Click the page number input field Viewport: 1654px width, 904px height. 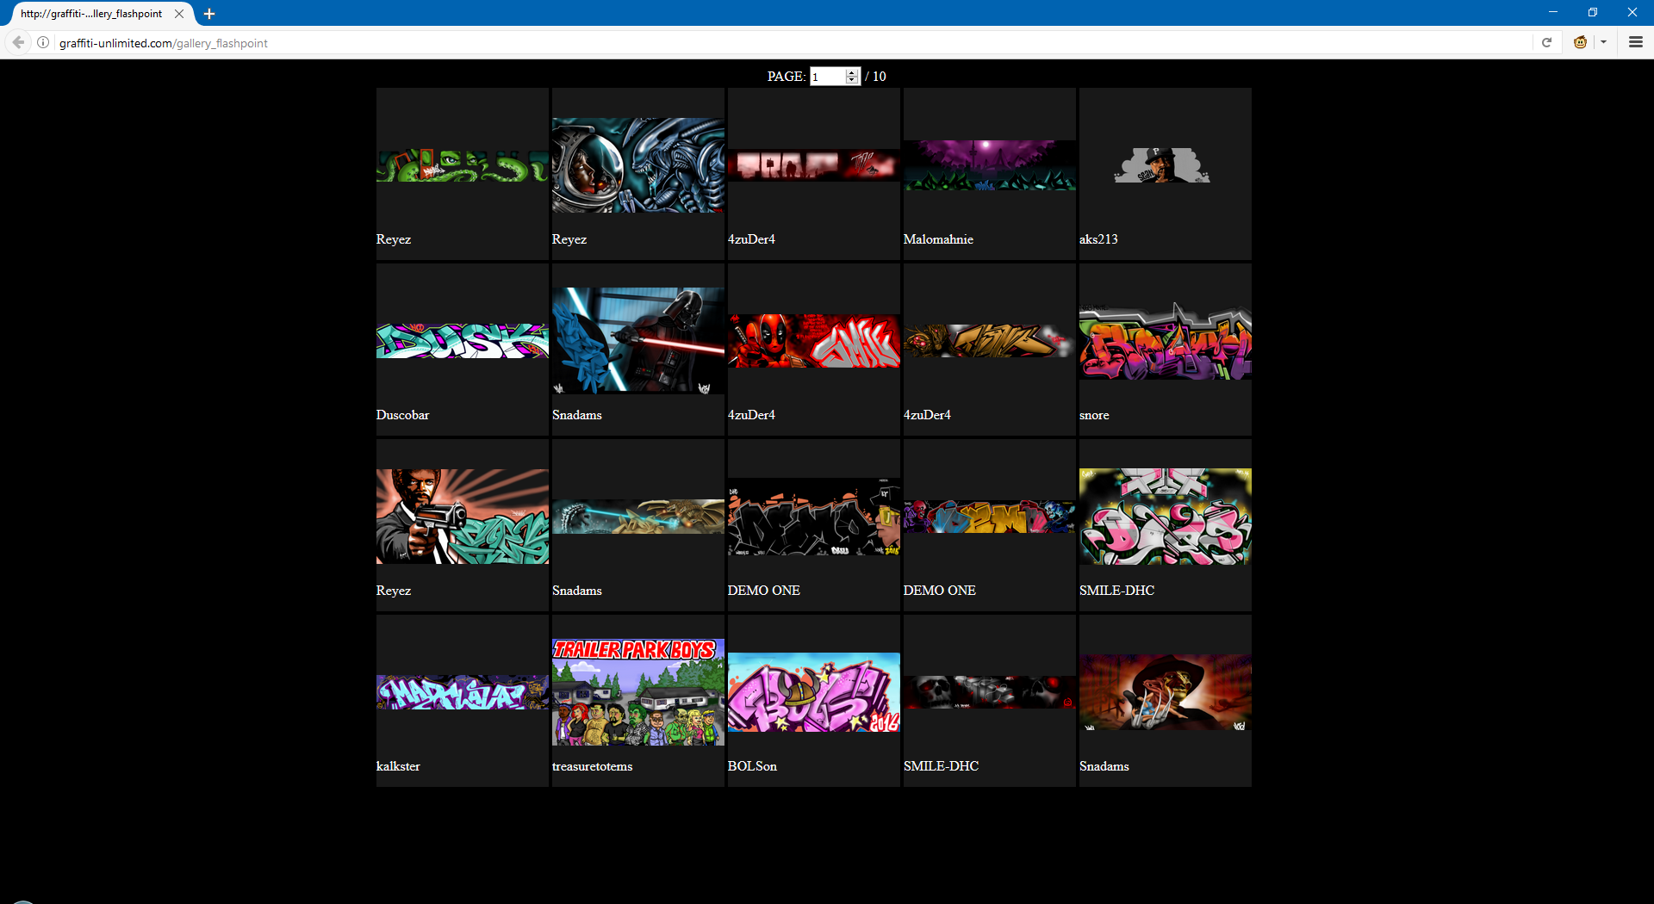click(x=828, y=77)
